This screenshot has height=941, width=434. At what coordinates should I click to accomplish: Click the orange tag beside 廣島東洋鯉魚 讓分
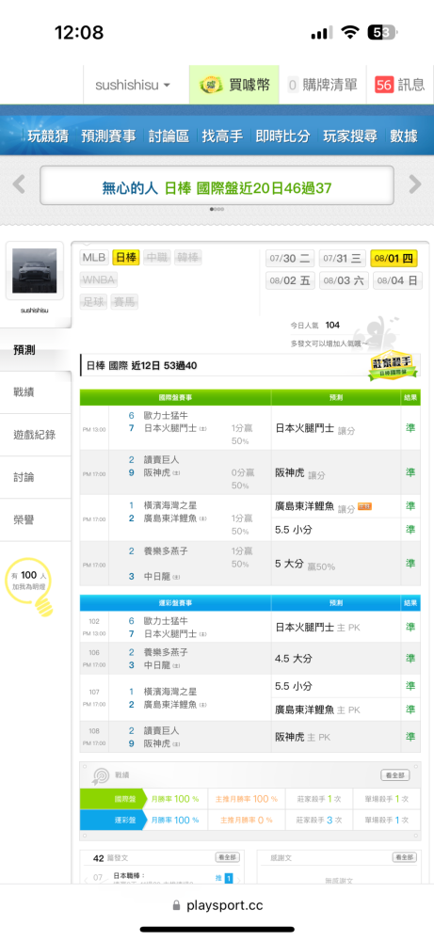point(364,506)
